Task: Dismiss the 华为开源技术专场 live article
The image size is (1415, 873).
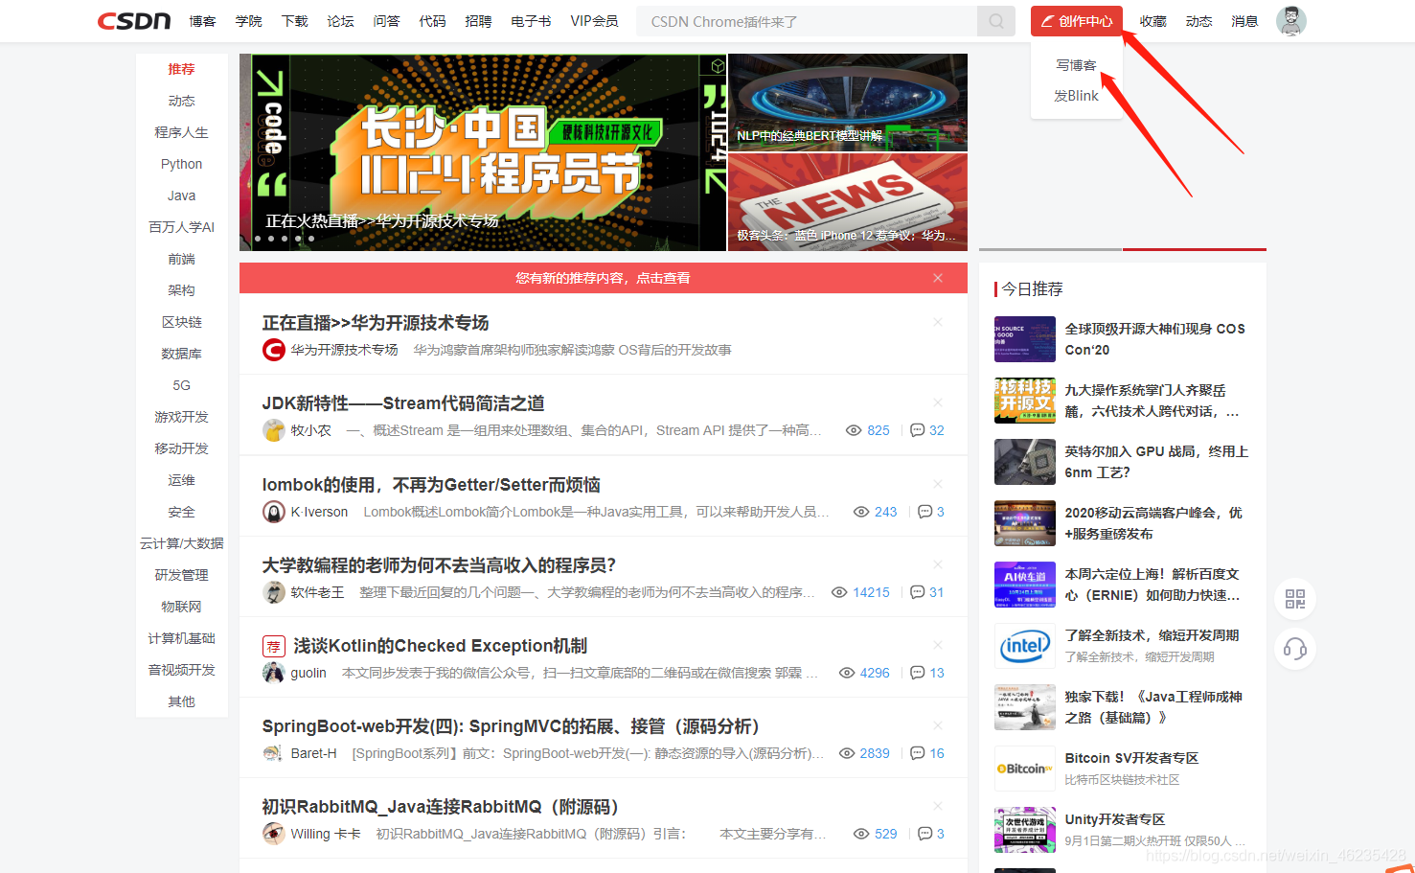Action: [938, 322]
